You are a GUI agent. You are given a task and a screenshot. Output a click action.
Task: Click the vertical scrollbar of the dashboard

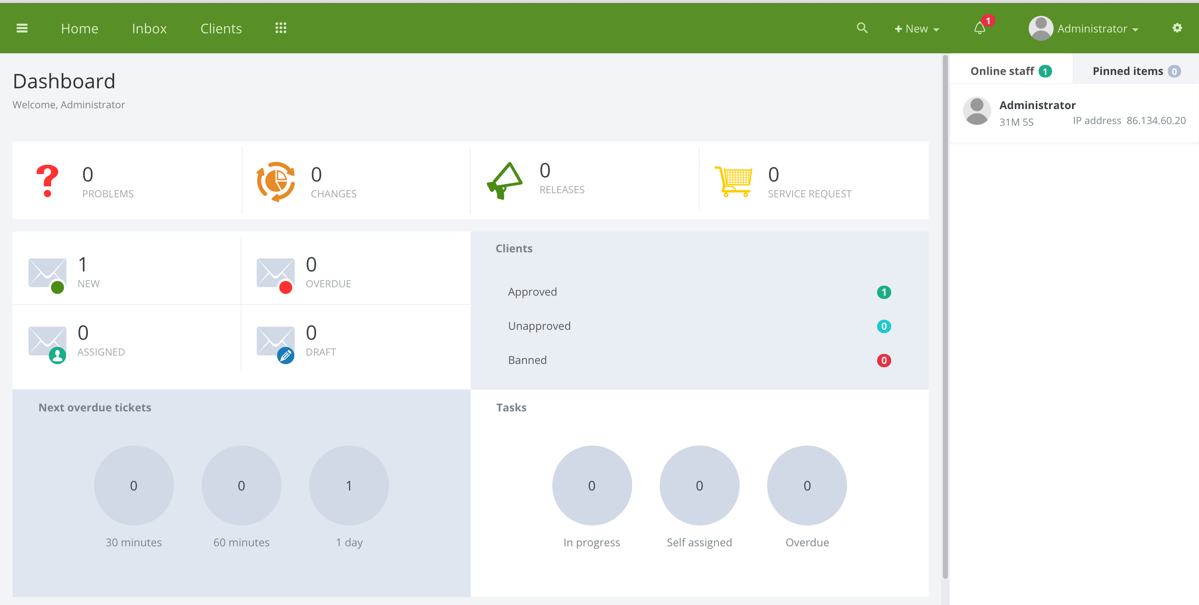945,316
